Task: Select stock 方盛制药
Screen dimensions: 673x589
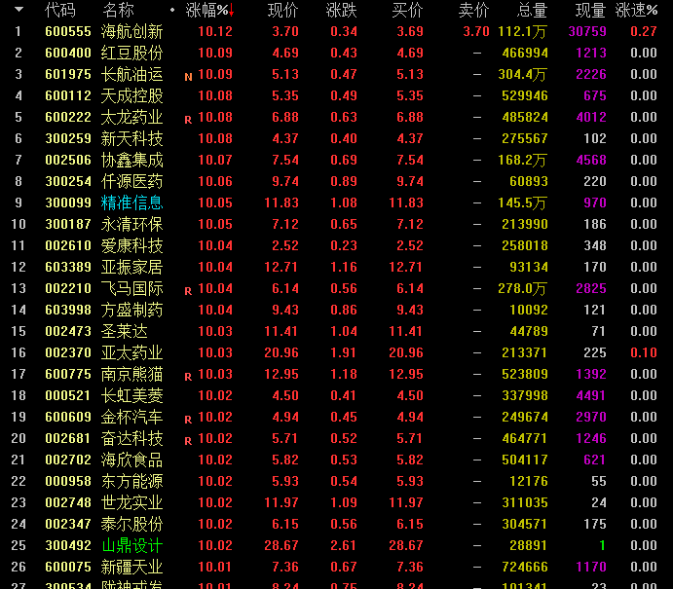Action: point(131,310)
